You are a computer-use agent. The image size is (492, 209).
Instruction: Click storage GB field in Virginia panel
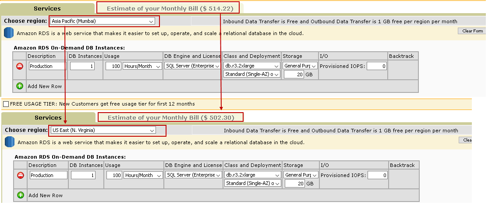(x=294, y=184)
